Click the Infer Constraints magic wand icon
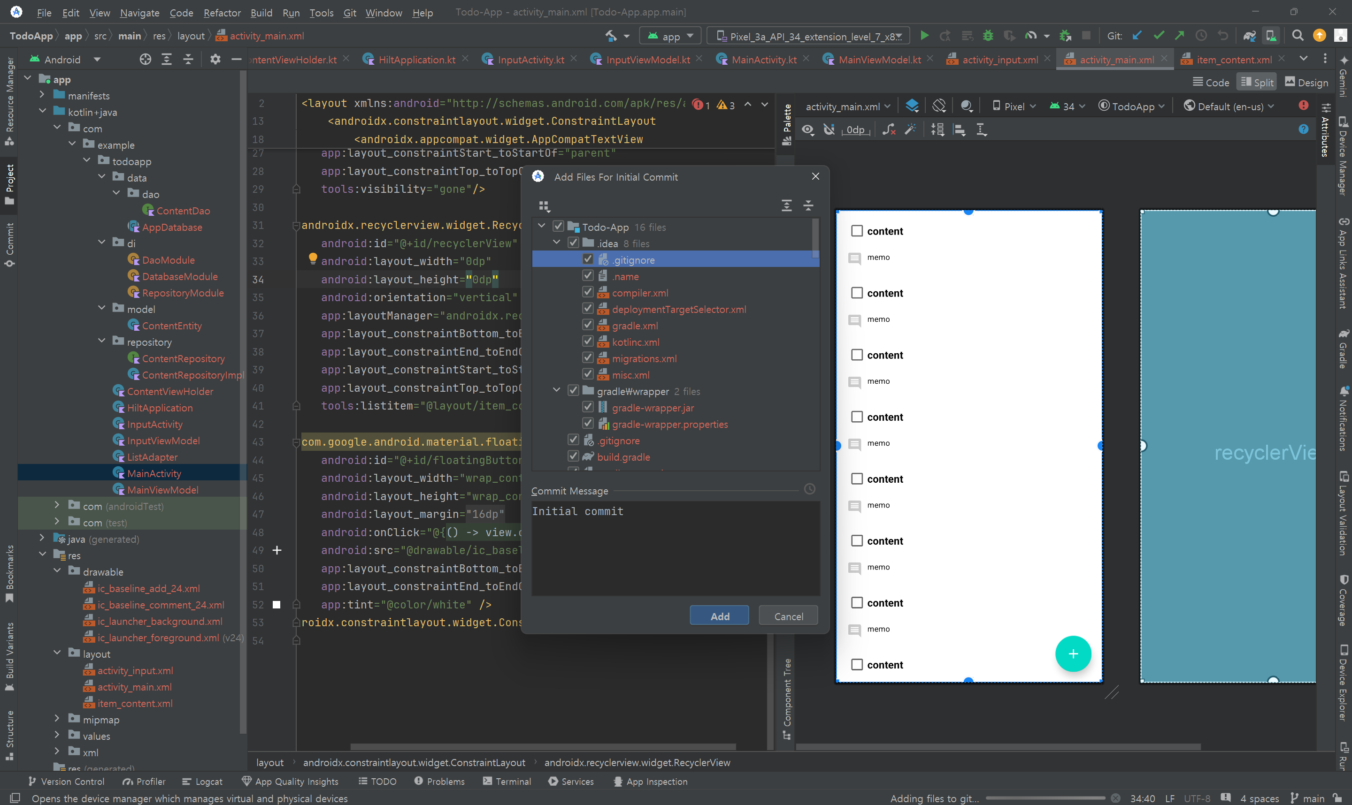1352x805 pixels. pos(910,129)
